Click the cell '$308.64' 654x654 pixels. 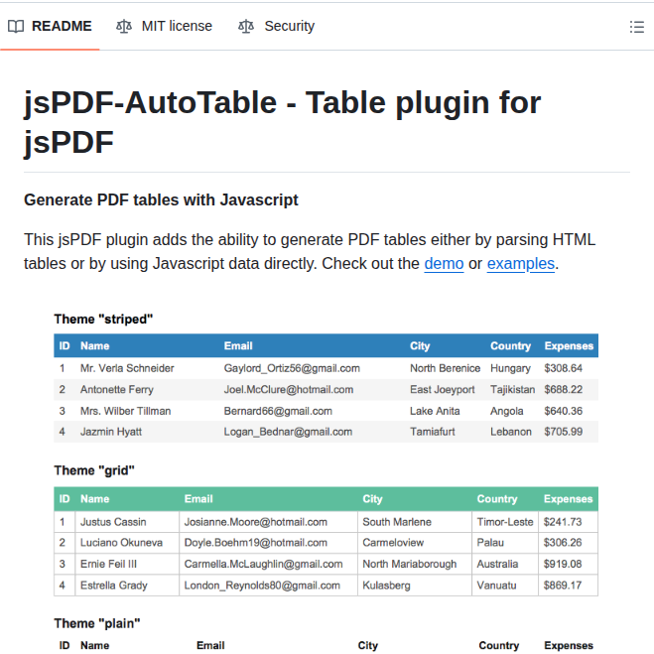pyautogui.click(x=563, y=368)
